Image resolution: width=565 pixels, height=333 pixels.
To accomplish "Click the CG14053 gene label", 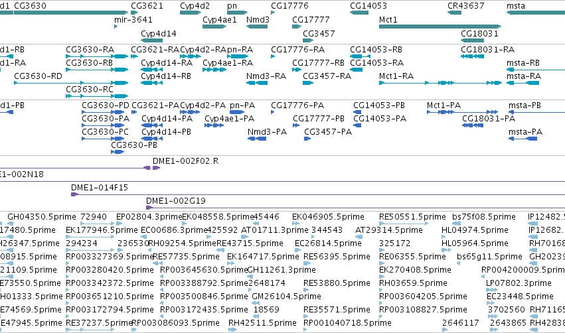I will click(x=368, y=6).
